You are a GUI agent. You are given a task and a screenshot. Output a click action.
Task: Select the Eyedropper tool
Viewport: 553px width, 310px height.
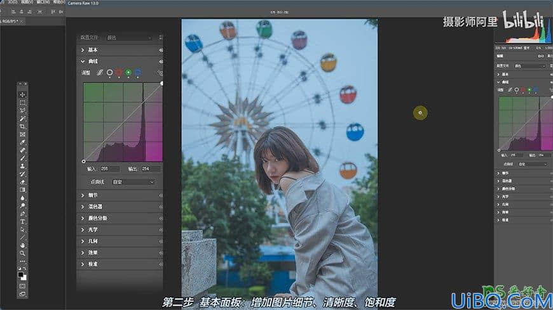coord(23,142)
